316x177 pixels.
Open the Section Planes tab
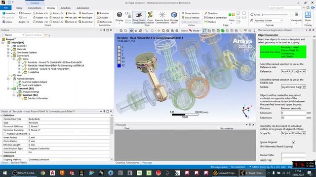coord(19,163)
